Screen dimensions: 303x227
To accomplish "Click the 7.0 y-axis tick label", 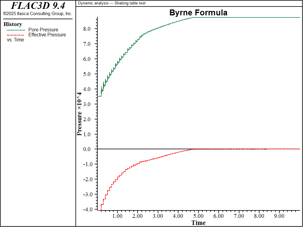I will click(87, 44).
